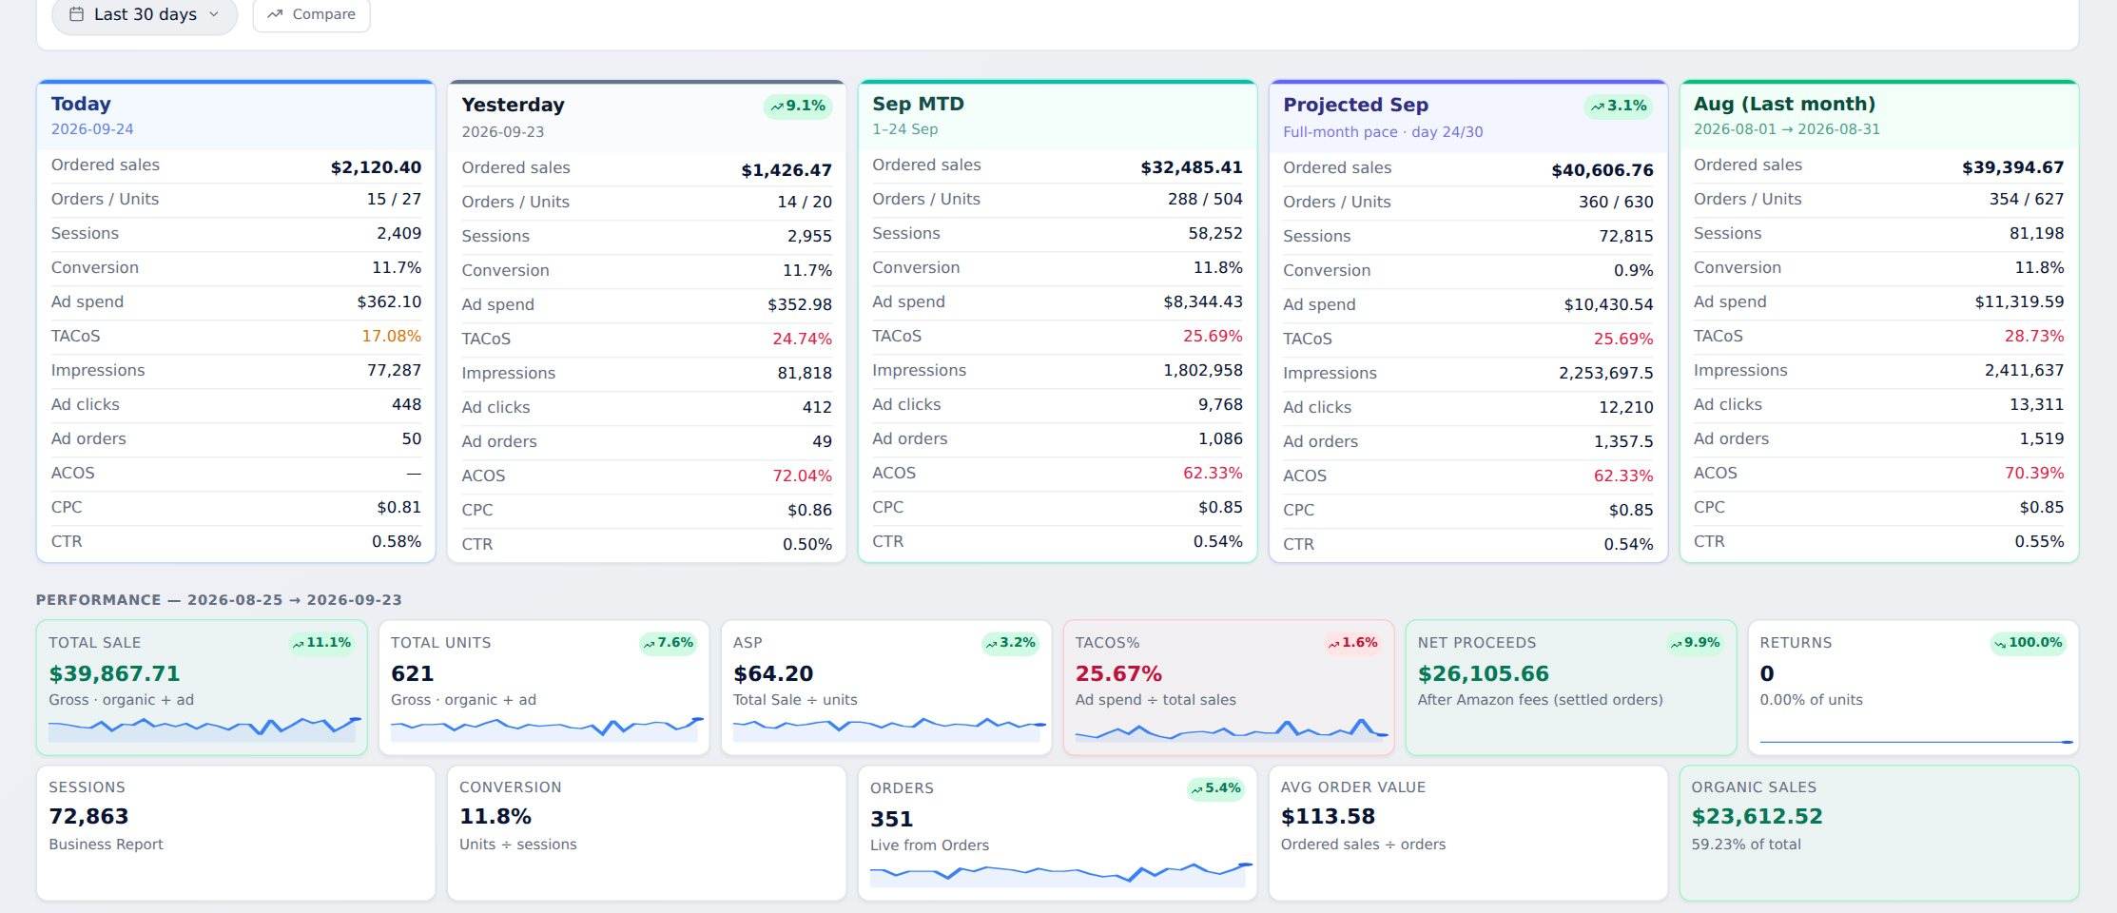Click the Total Sale amount $39,867.71
The height and width of the screenshot is (913, 2117).
point(114,673)
